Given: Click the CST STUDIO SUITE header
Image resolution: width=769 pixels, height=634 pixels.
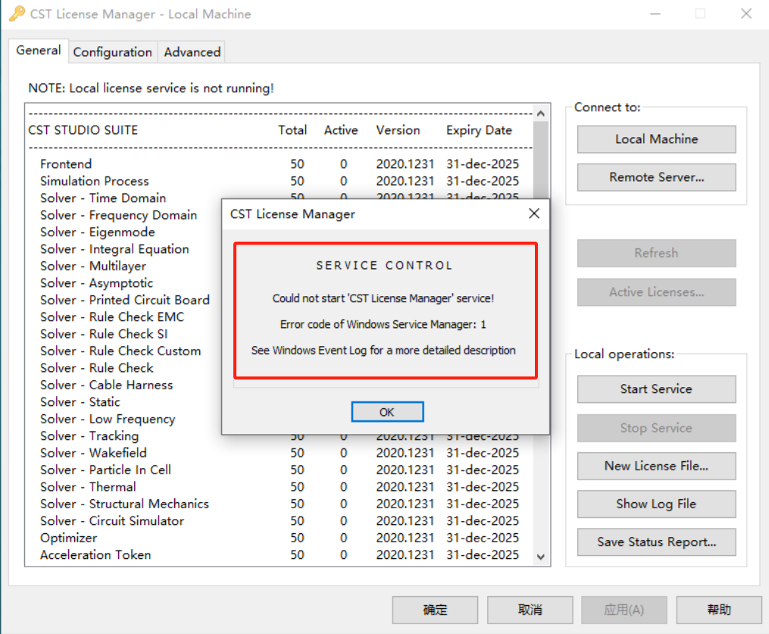Looking at the screenshot, I should (83, 130).
